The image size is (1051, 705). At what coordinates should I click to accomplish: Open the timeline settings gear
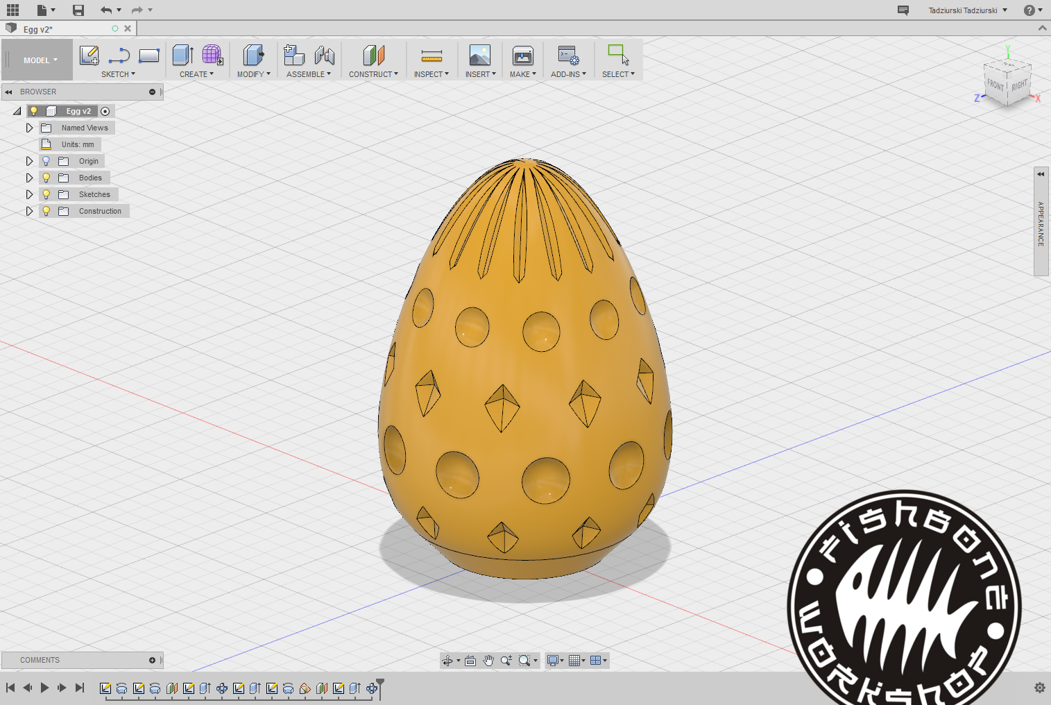(1040, 688)
